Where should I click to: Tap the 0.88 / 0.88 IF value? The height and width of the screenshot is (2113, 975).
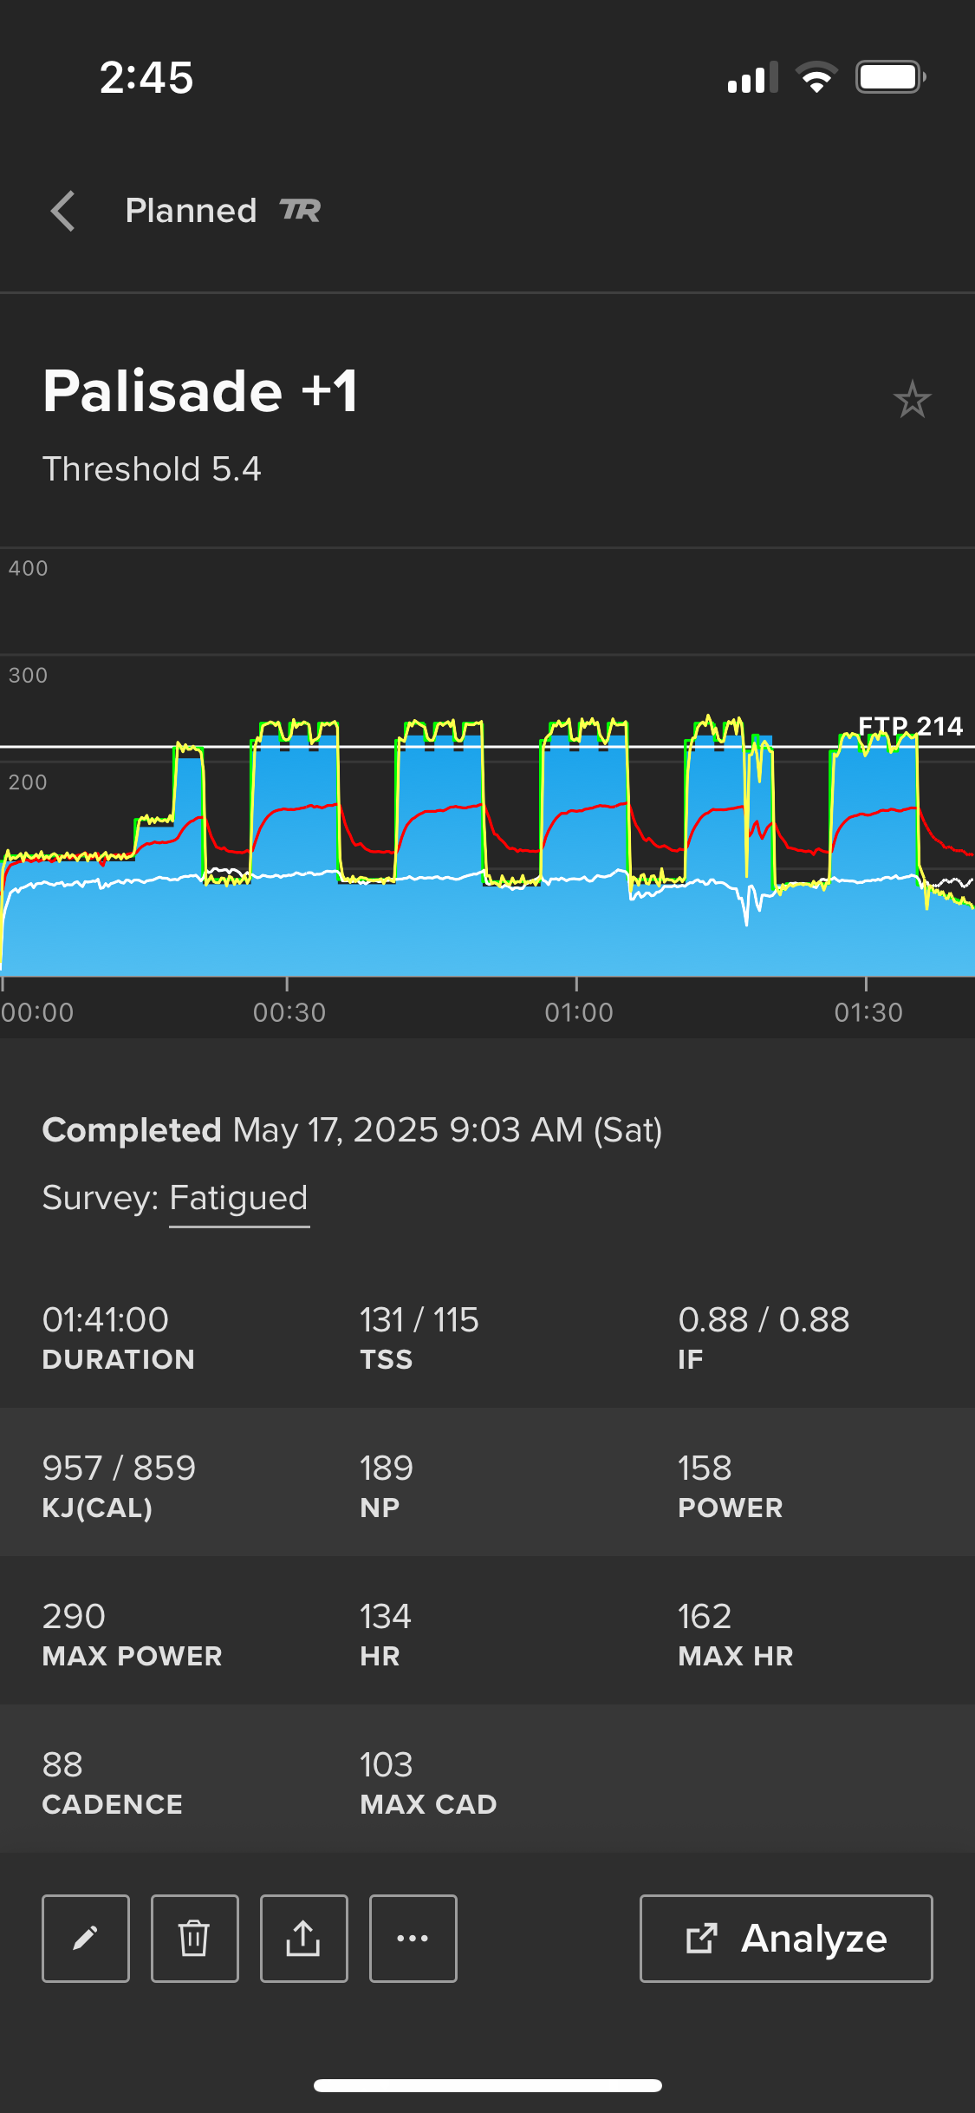point(764,1320)
